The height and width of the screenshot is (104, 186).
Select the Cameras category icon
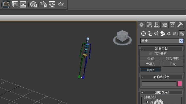(x=163, y=34)
